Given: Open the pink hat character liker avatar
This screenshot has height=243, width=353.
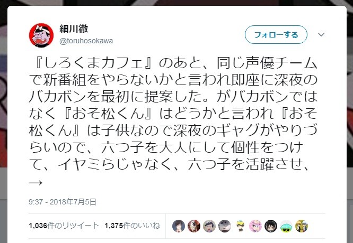Looking at the screenshot, I should [255, 226].
